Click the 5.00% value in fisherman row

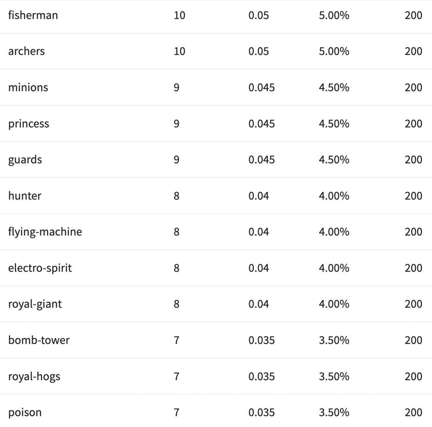(x=334, y=15)
